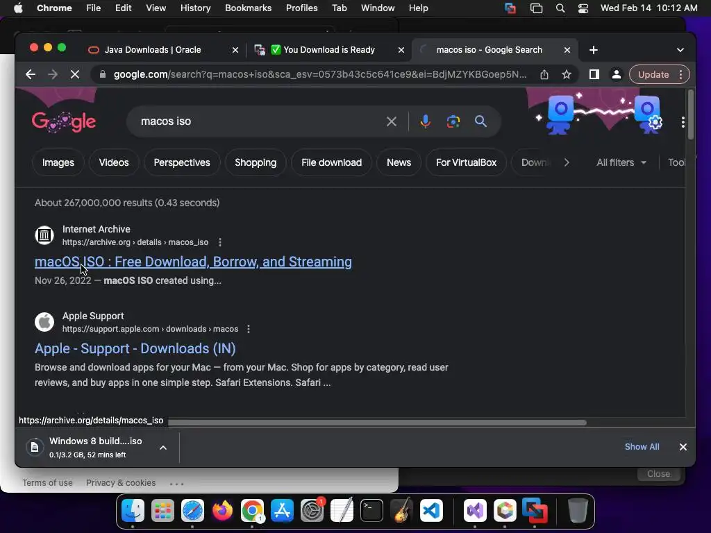Click the Google logo

[63, 121]
